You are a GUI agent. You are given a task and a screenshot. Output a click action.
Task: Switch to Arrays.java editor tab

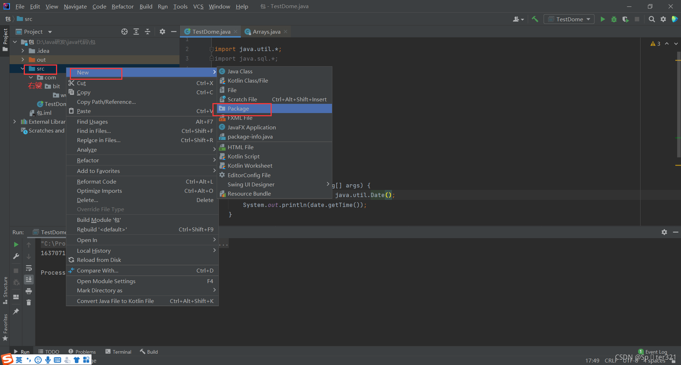click(266, 32)
